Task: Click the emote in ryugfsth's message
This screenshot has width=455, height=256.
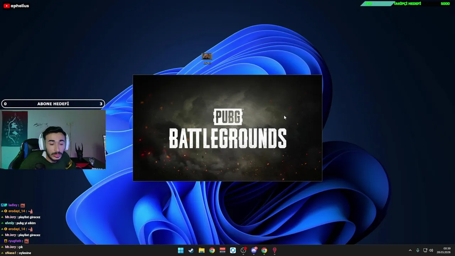Action: tap(26, 241)
